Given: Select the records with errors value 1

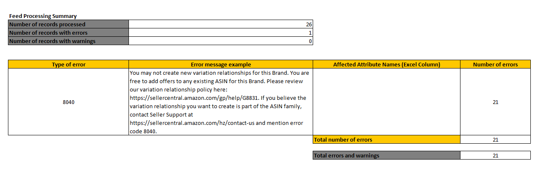Looking at the screenshot, I should pyautogui.click(x=221, y=33).
